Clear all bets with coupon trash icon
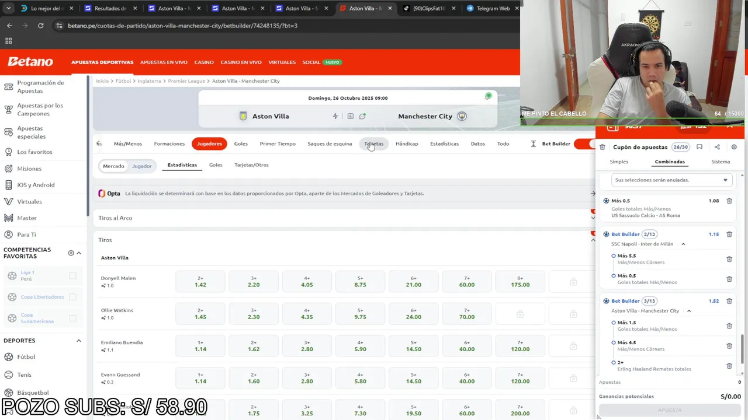748x420 pixels. pyautogui.click(x=602, y=147)
